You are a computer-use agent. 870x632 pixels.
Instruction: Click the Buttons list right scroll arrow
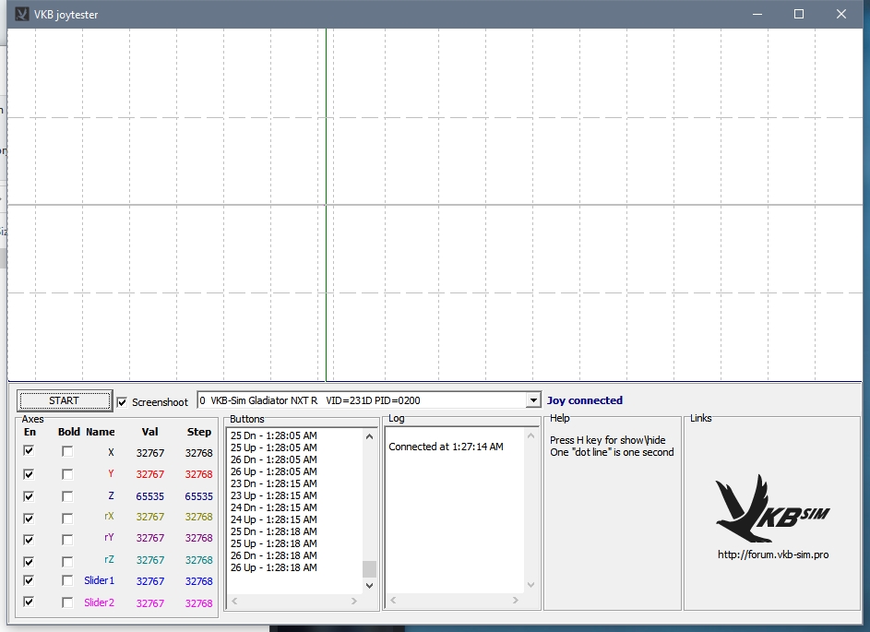(353, 602)
